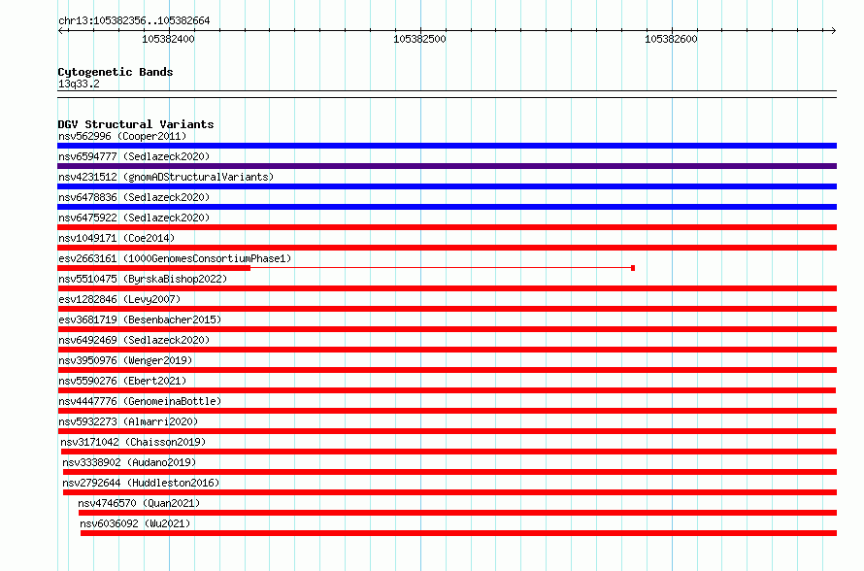Select the red bar under nsv5932273
This screenshot has width=864, height=571.
click(447, 431)
